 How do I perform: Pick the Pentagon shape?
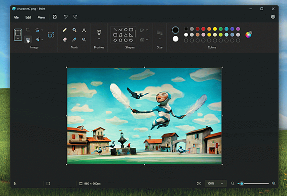pos(120,40)
